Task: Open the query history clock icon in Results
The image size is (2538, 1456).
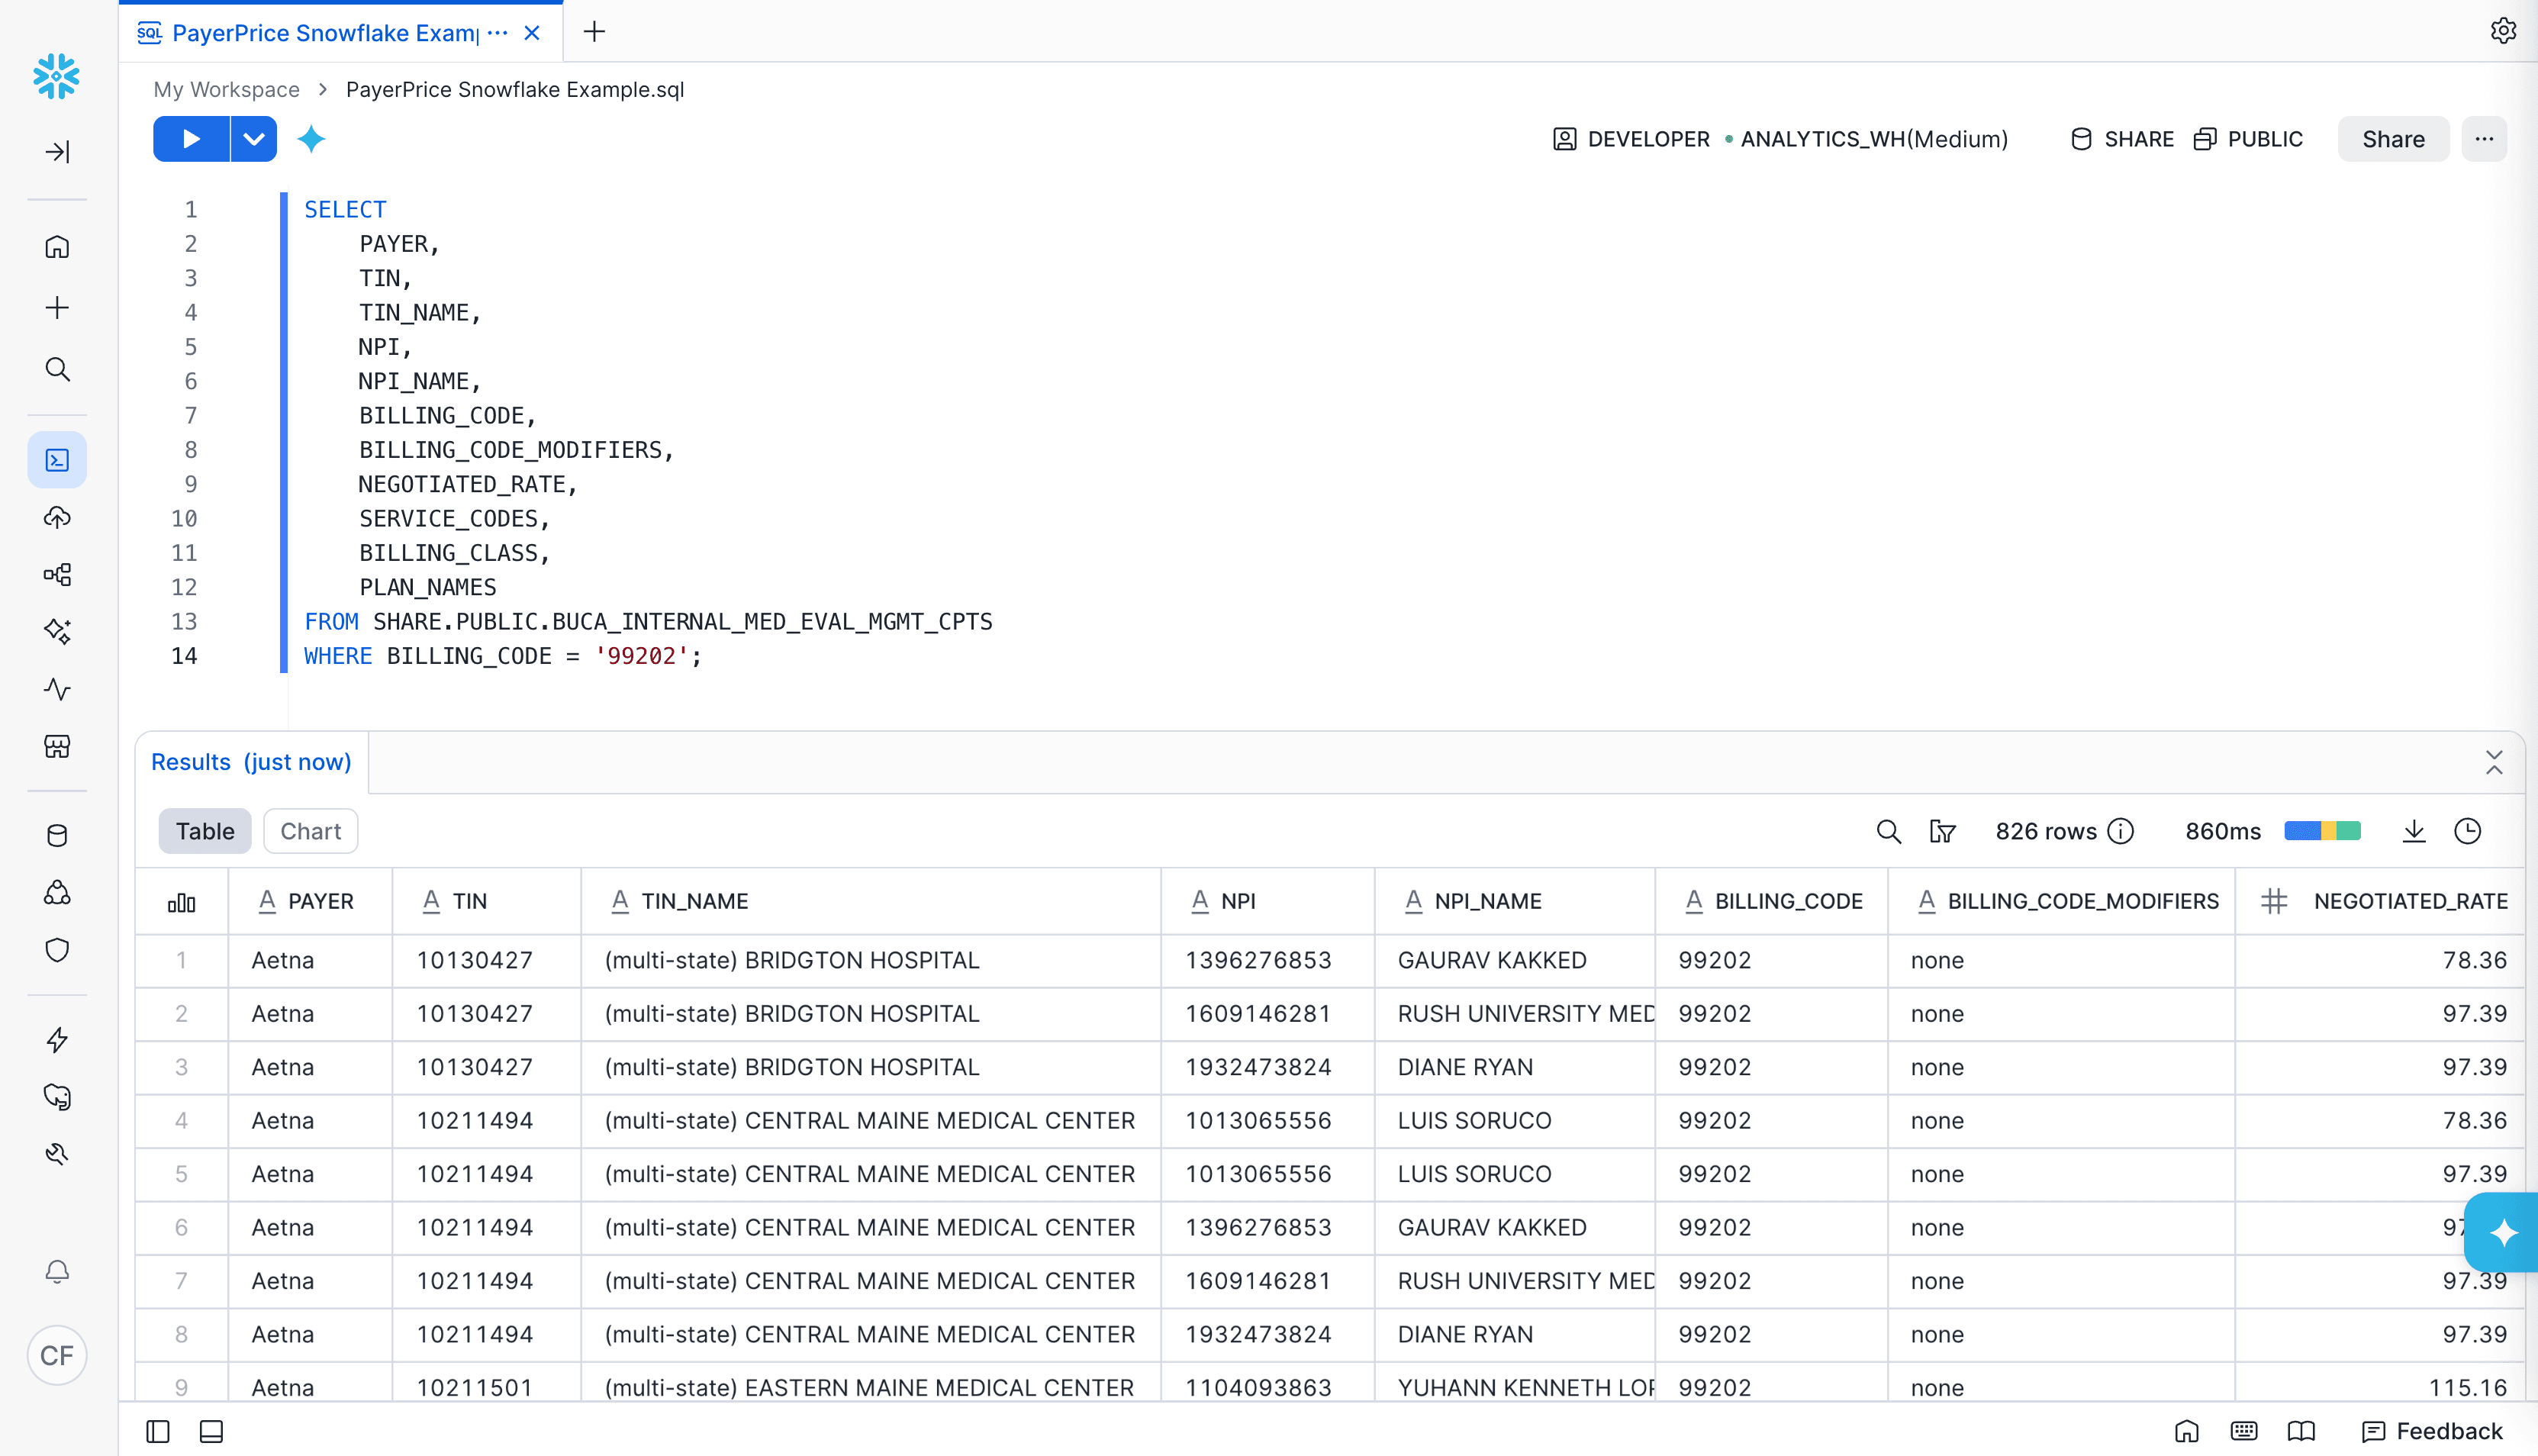Action: pos(2468,831)
